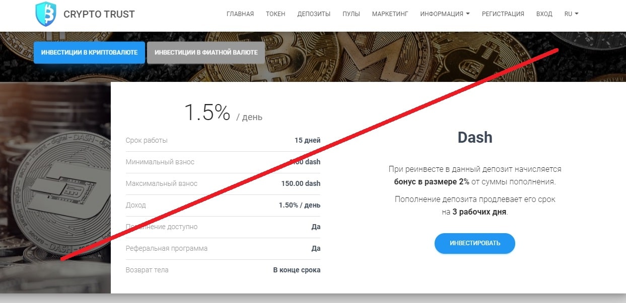Open the ДЕПОЗИТЫ section
The image size is (626, 303).
pyautogui.click(x=314, y=14)
